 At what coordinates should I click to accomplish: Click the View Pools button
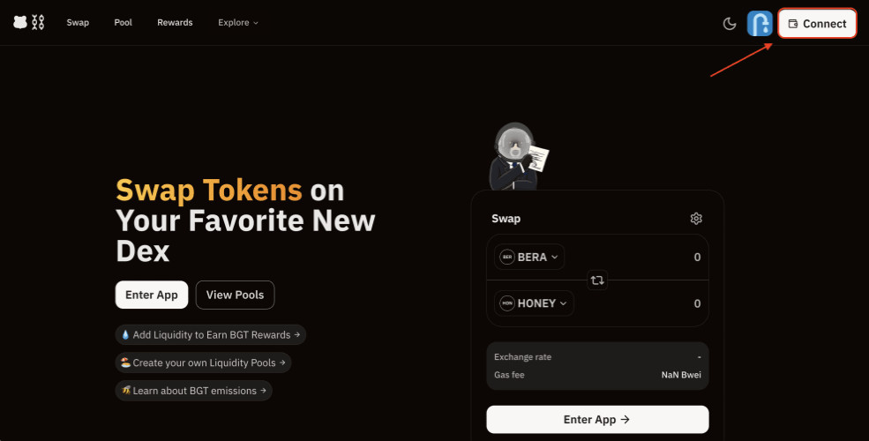click(235, 295)
